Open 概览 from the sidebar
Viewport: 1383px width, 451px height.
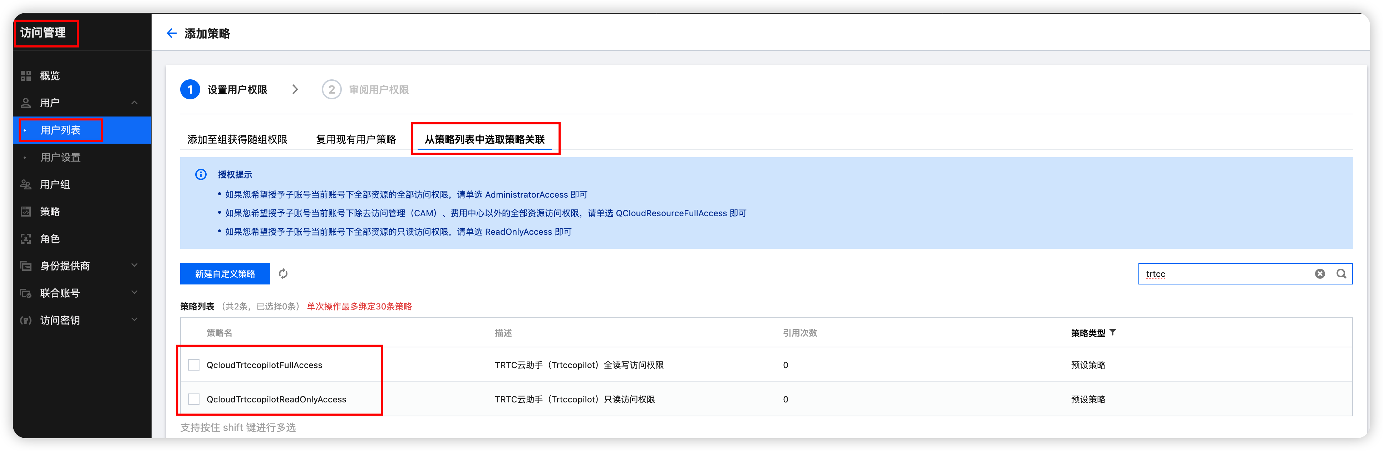coord(50,76)
